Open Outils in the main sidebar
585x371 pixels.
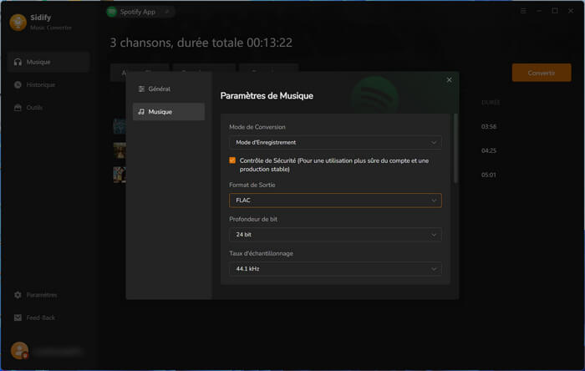(x=48, y=108)
